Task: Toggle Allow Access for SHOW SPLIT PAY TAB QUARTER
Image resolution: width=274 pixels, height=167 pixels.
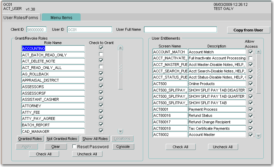Action: pyautogui.click(x=251, y=96)
